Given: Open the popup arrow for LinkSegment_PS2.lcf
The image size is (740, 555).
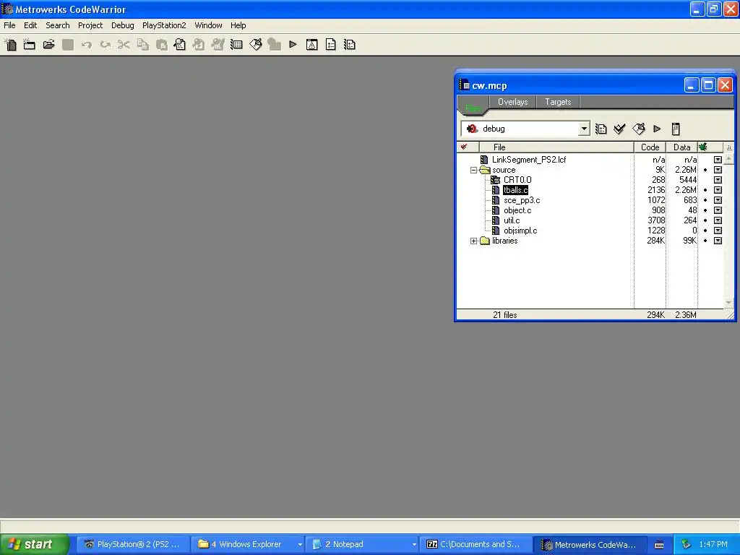Looking at the screenshot, I should tap(718, 160).
